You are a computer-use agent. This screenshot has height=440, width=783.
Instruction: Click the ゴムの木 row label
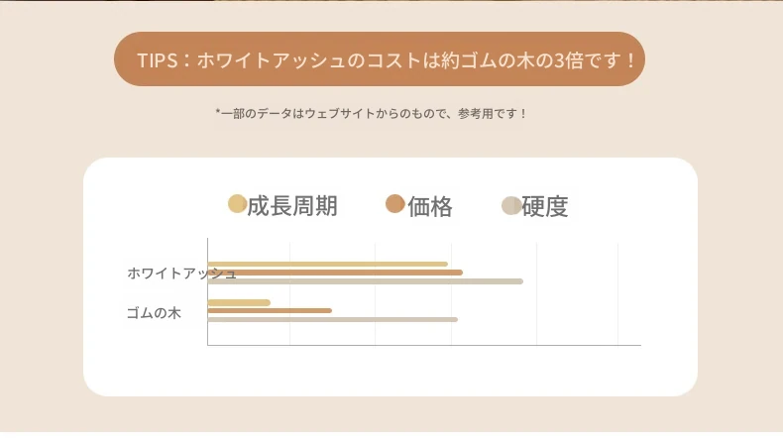pyautogui.click(x=154, y=313)
